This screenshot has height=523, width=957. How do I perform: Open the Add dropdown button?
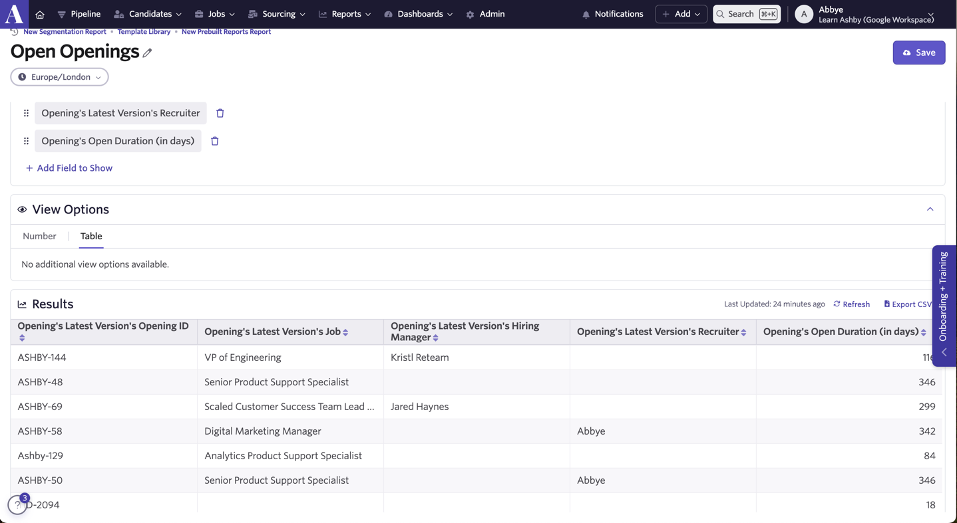point(681,14)
